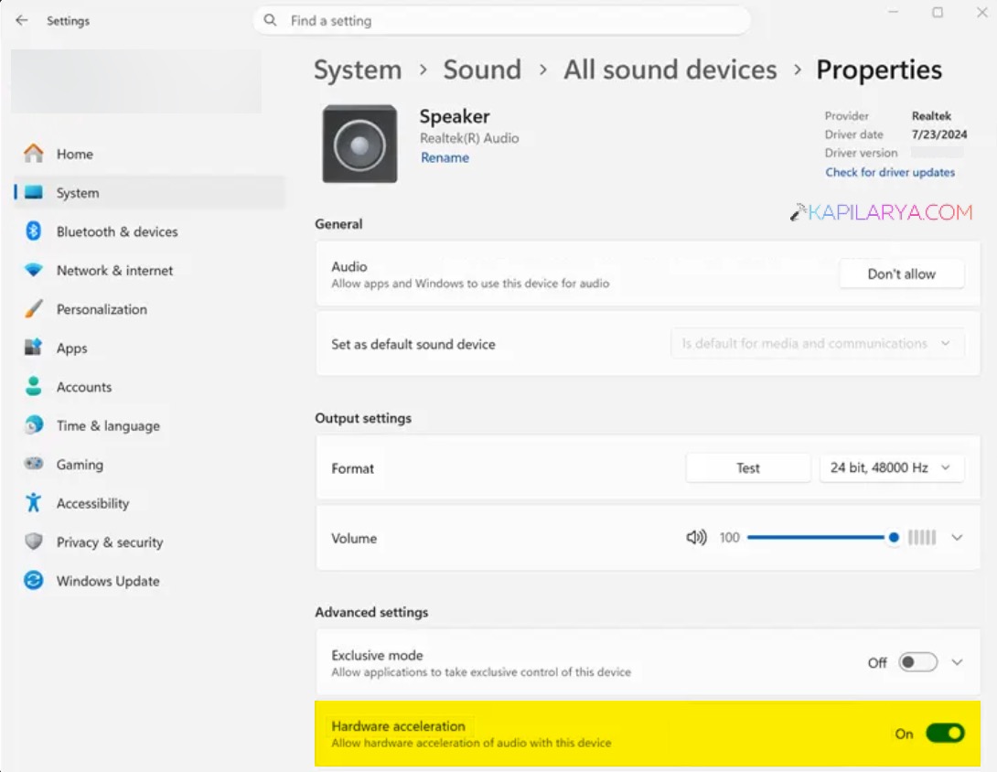Screen dimensions: 997x772
Task: Open Home in the sidebar
Action: (x=149, y=154)
